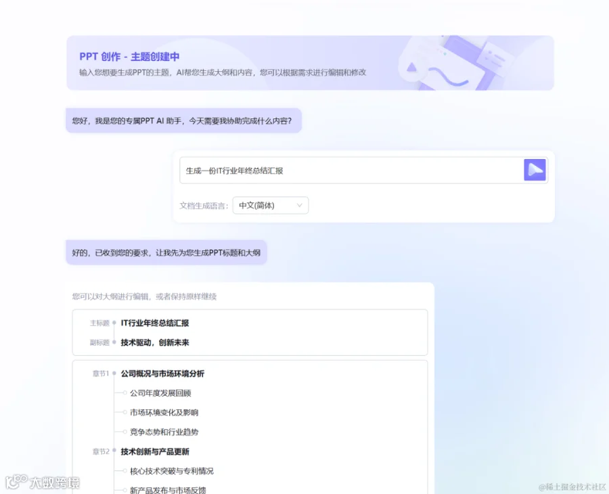
Task: Open the 中文(简体) language dropdown
Action: (270, 206)
